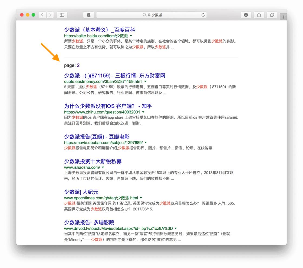Expand the dropdown arrow beside epochtimes.com URL
303x268 pixels.
pos(141,198)
